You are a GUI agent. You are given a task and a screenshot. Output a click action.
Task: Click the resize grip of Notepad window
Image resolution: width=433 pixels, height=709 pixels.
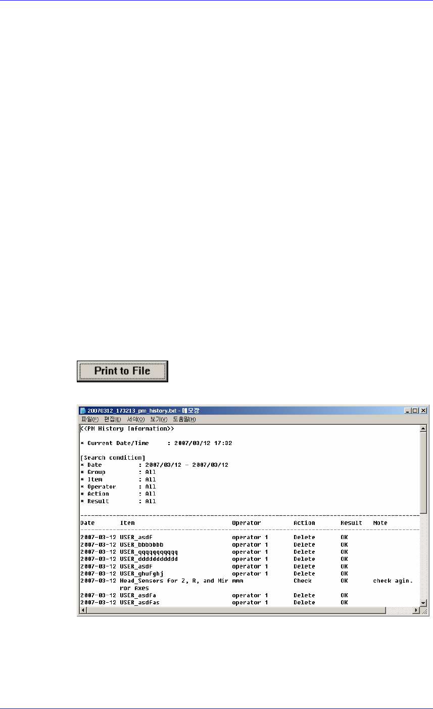423,610
